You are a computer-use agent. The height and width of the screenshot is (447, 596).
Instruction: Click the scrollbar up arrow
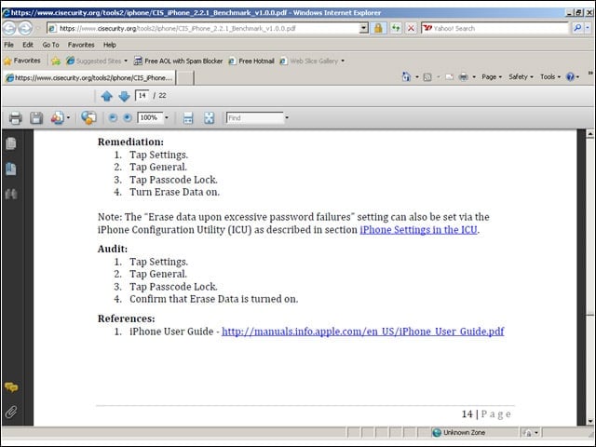click(x=589, y=134)
